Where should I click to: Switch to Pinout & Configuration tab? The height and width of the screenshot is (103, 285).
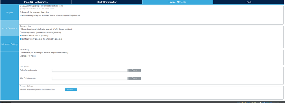coord(36,2)
